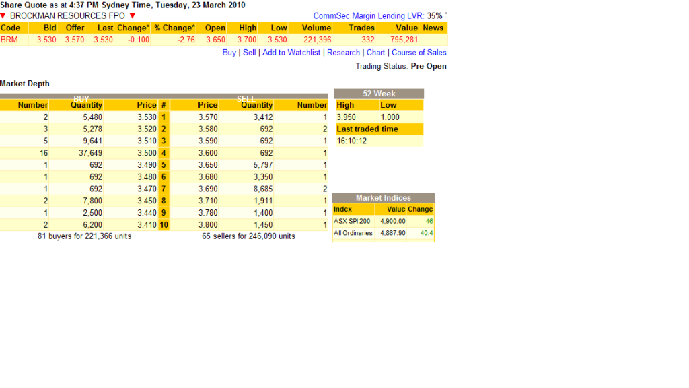Click the sell price 3.800
This screenshot has height=388, width=689.
pyautogui.click(x=208, y=225)
